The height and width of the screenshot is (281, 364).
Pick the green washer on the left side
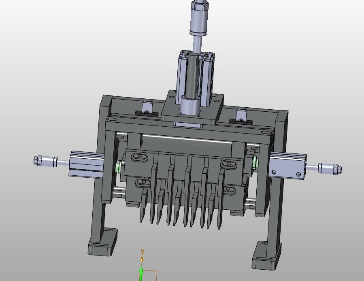pyautogui.click(x=118, y=167)
